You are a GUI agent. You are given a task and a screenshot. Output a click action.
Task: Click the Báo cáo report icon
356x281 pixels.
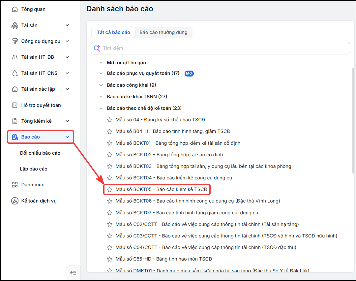pyautogui.click(x=15, y=137)
